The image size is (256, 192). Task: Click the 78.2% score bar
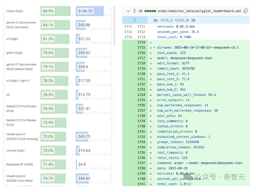pos(54,81)
